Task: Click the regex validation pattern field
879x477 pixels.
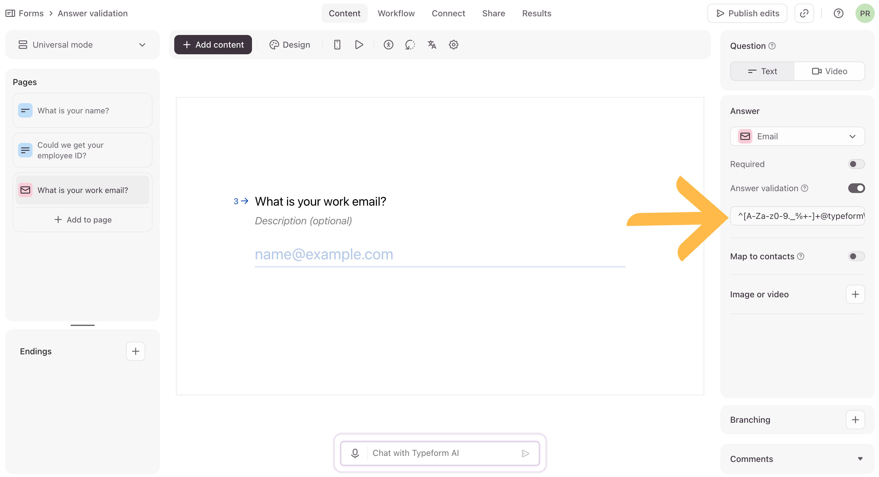Action: click(797, 216)
